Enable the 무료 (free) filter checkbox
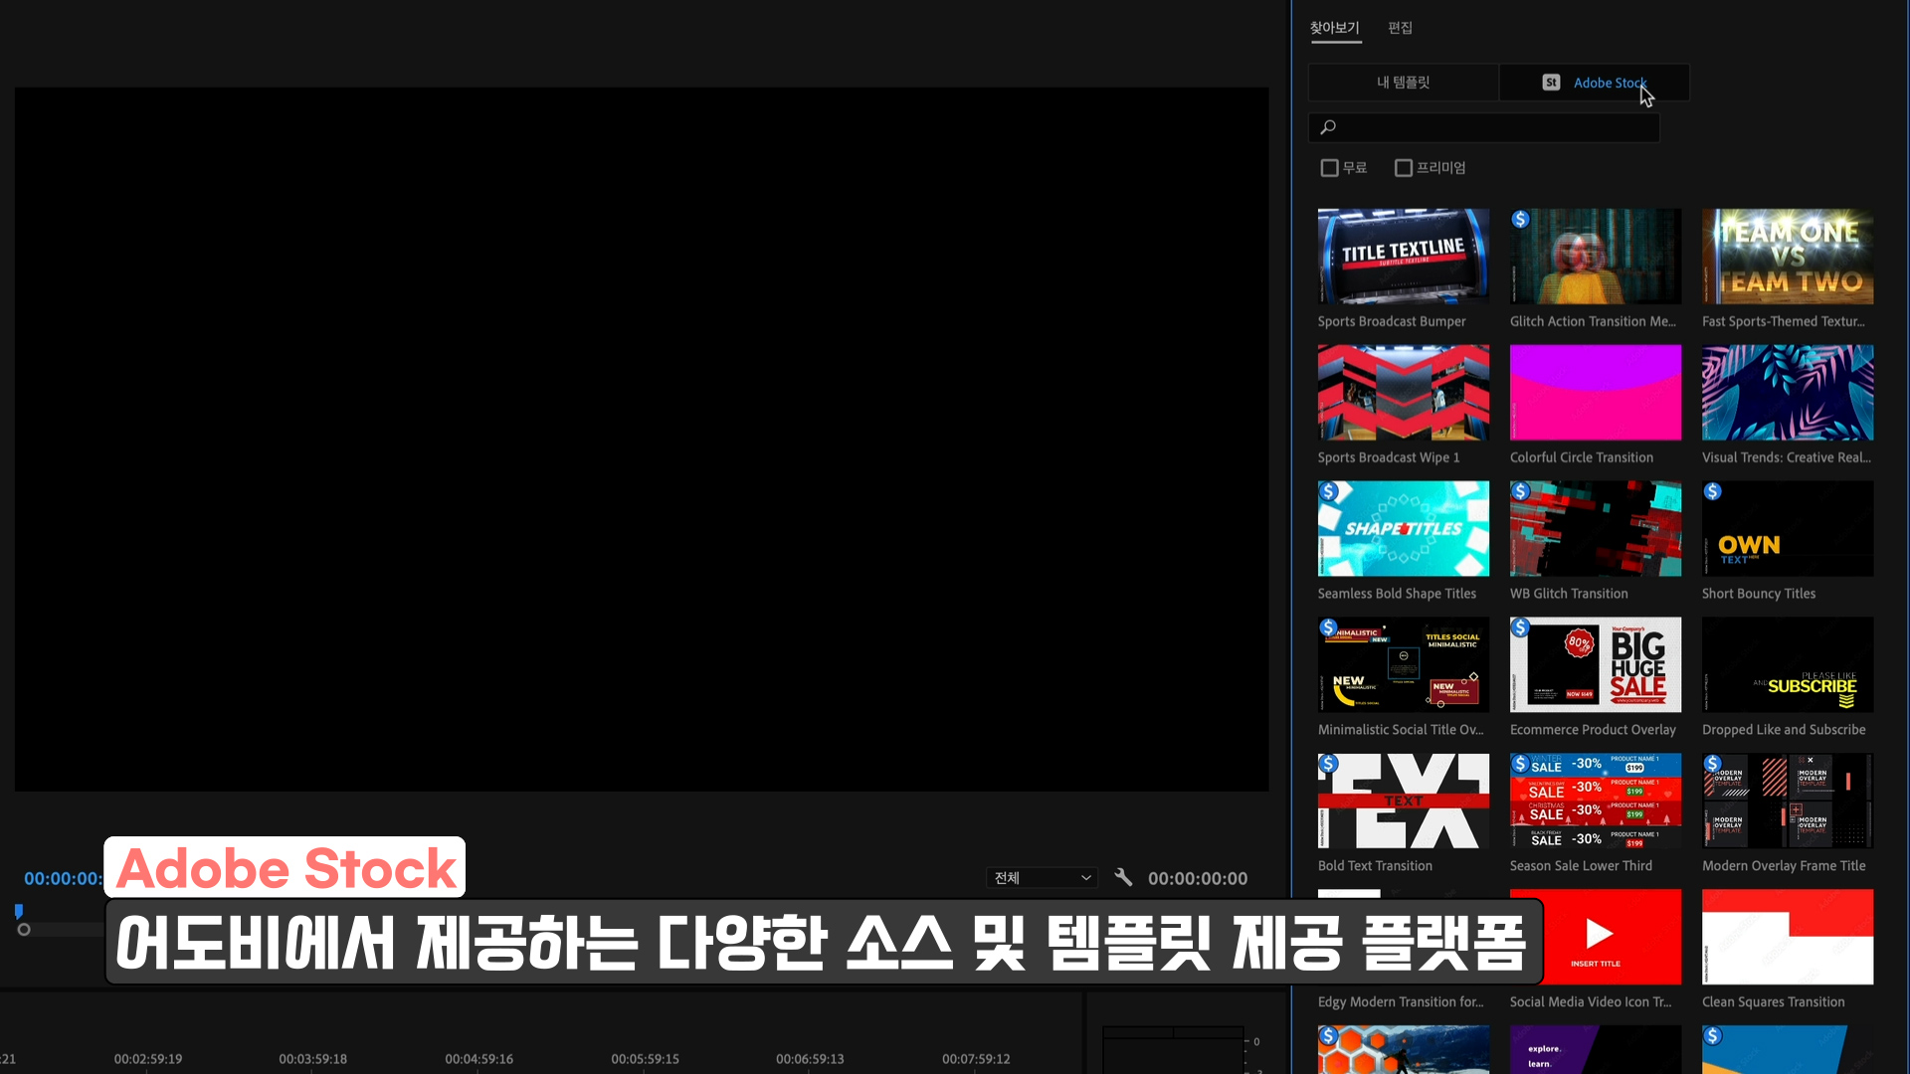 click(x=1329, y=168)
